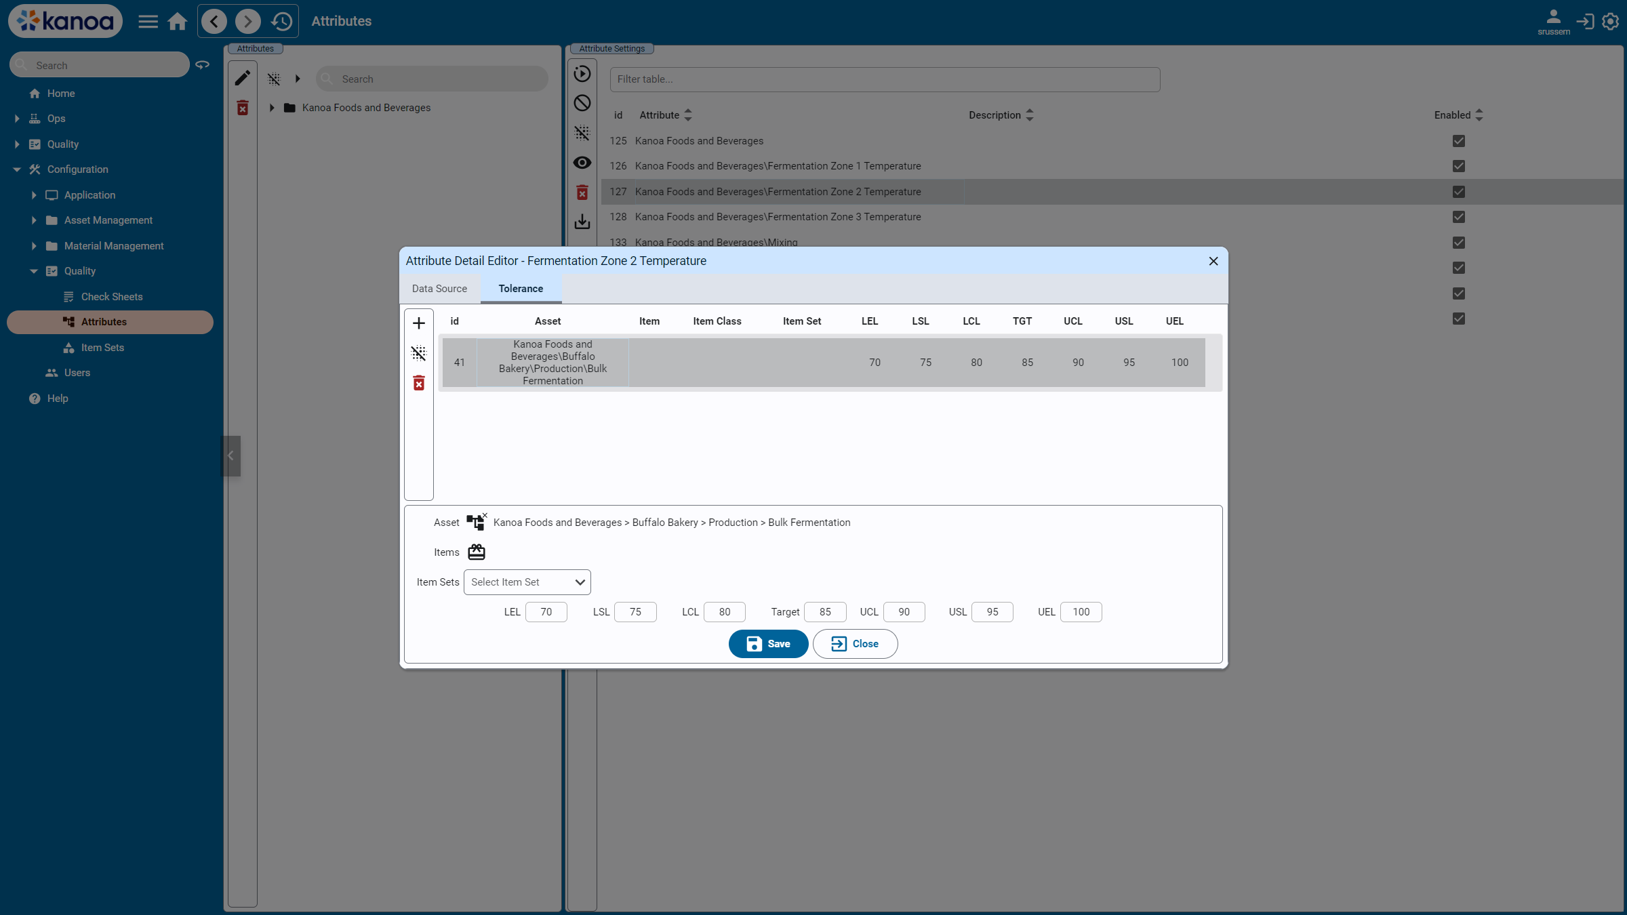Image resolution: width=1627 pixels, height=915 pixels.
Task: Click the red delete icon in Attributes panel
Action: 243,108
